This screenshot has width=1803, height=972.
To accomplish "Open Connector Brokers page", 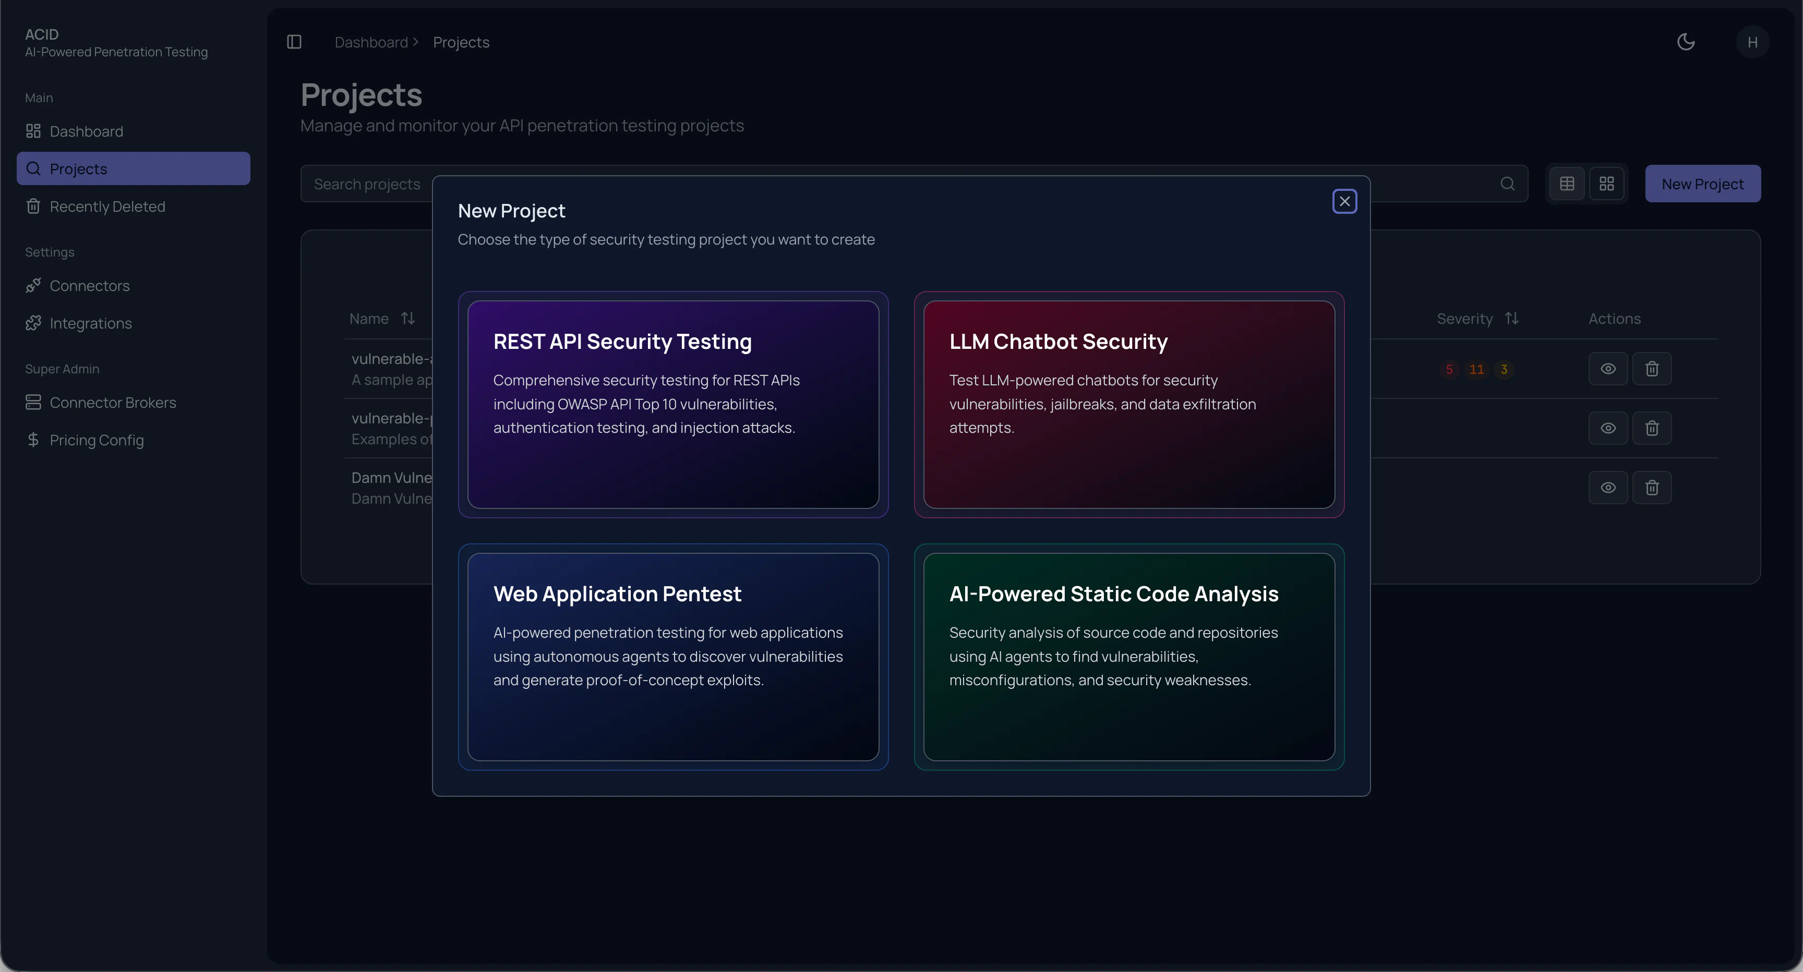I will pos(133,403).
